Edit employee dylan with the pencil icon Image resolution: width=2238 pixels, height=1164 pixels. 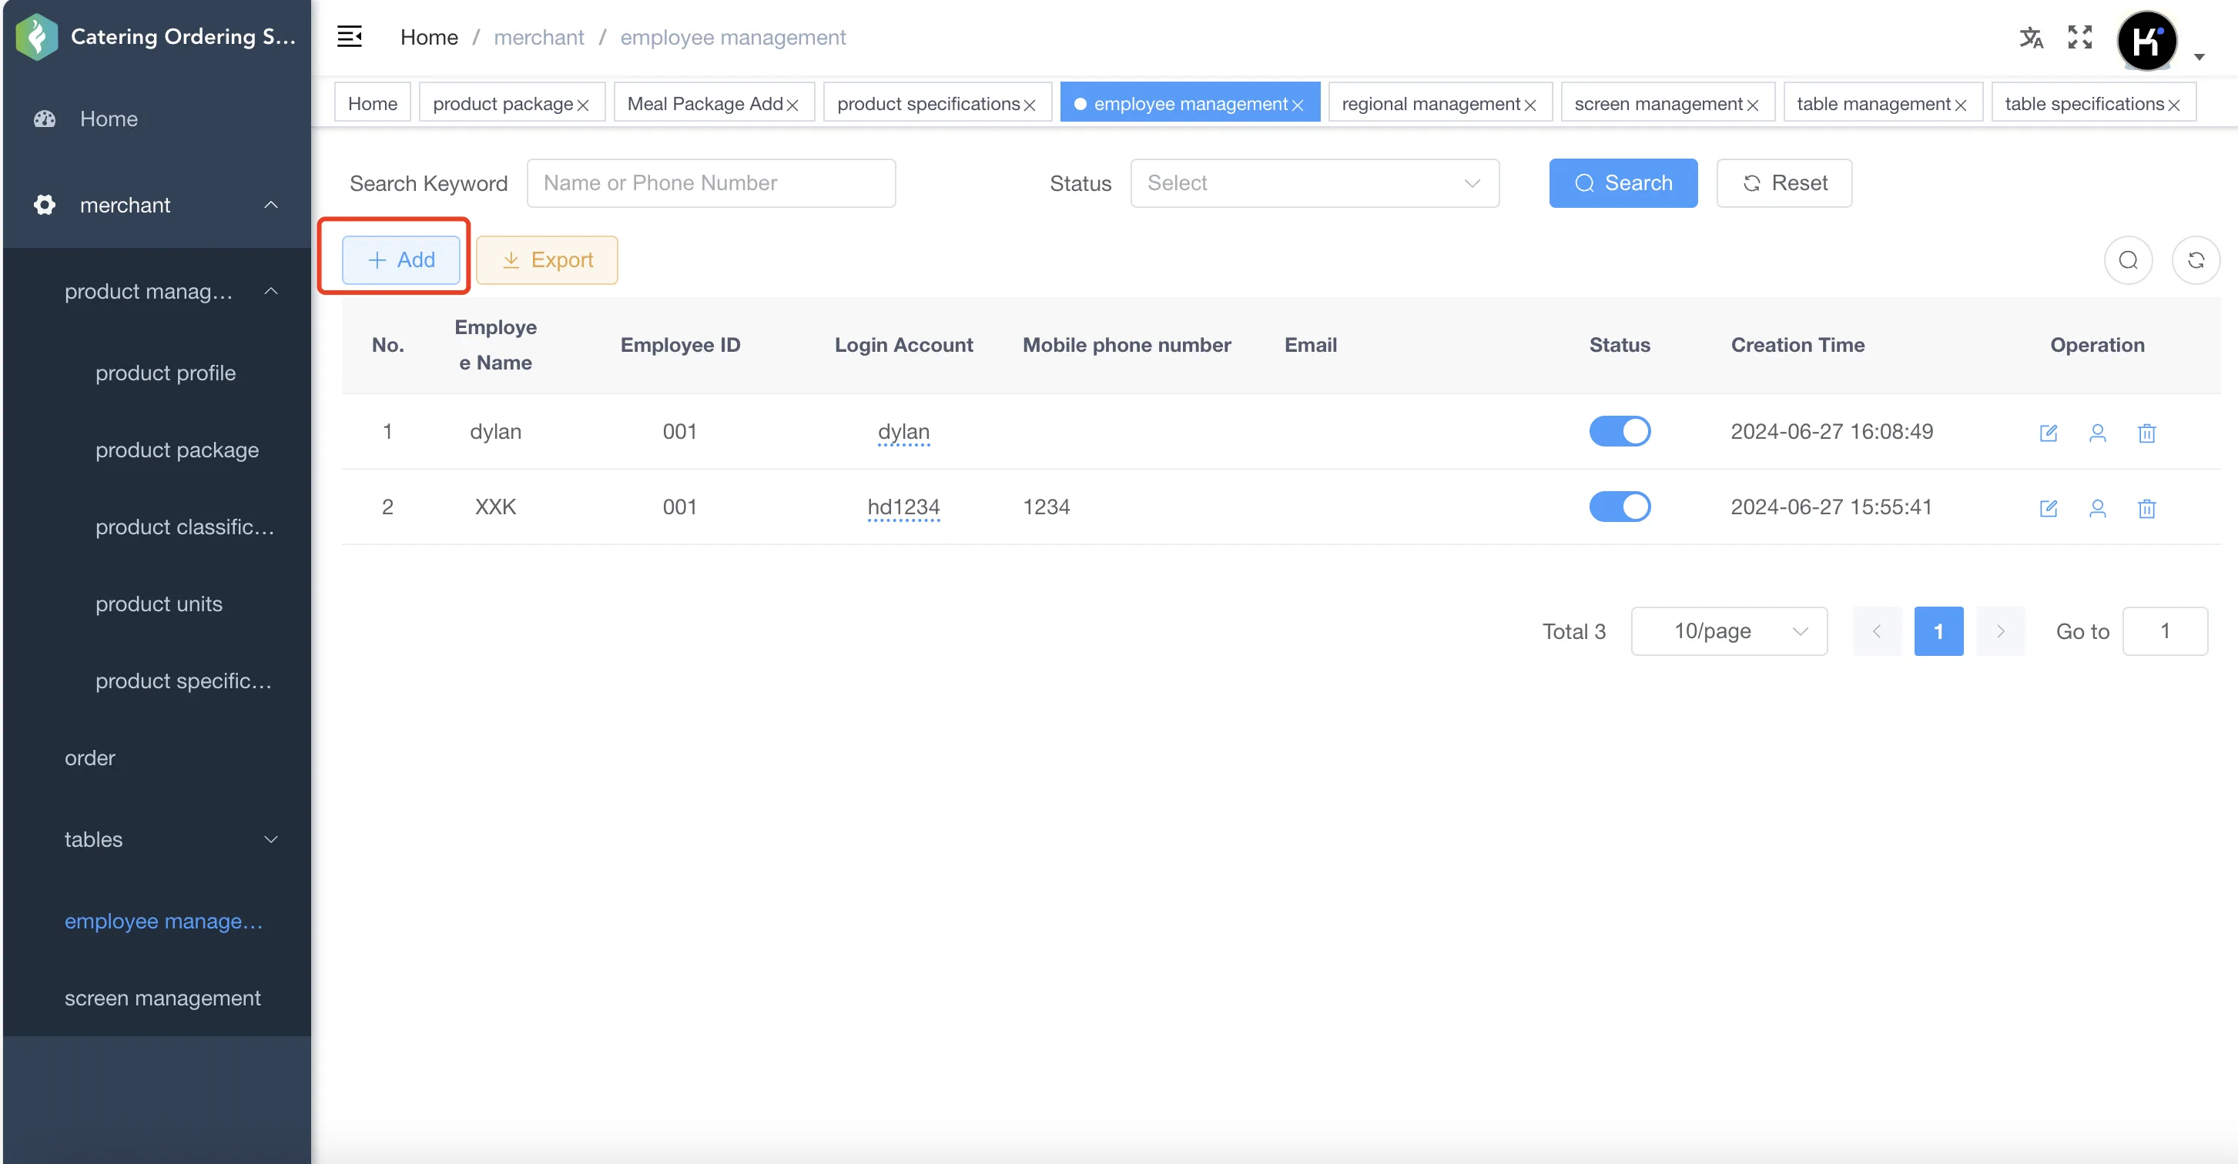tap(2048, 433)
